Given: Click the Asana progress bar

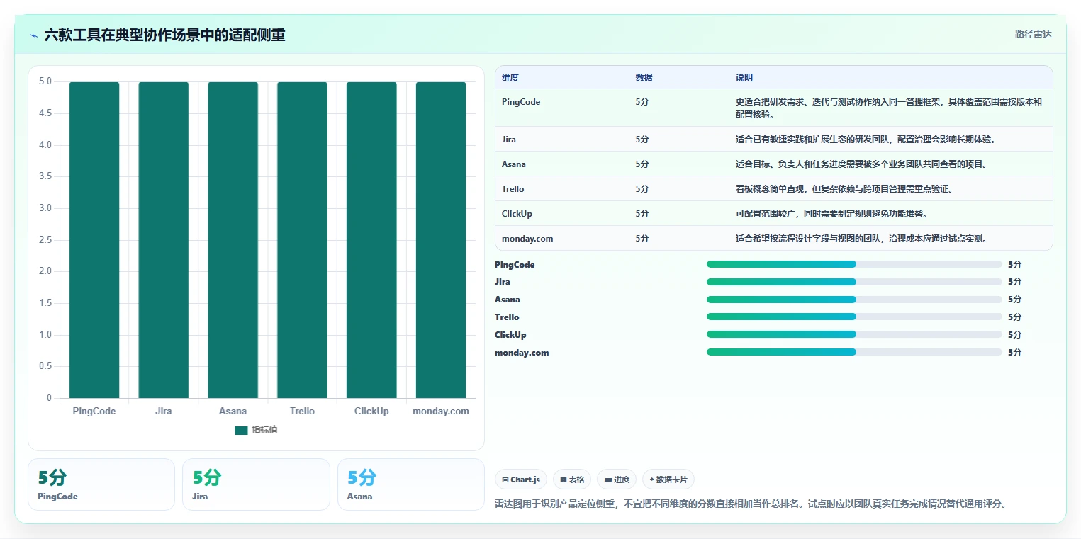Looking at the screenshot, I should coord(854,300).
